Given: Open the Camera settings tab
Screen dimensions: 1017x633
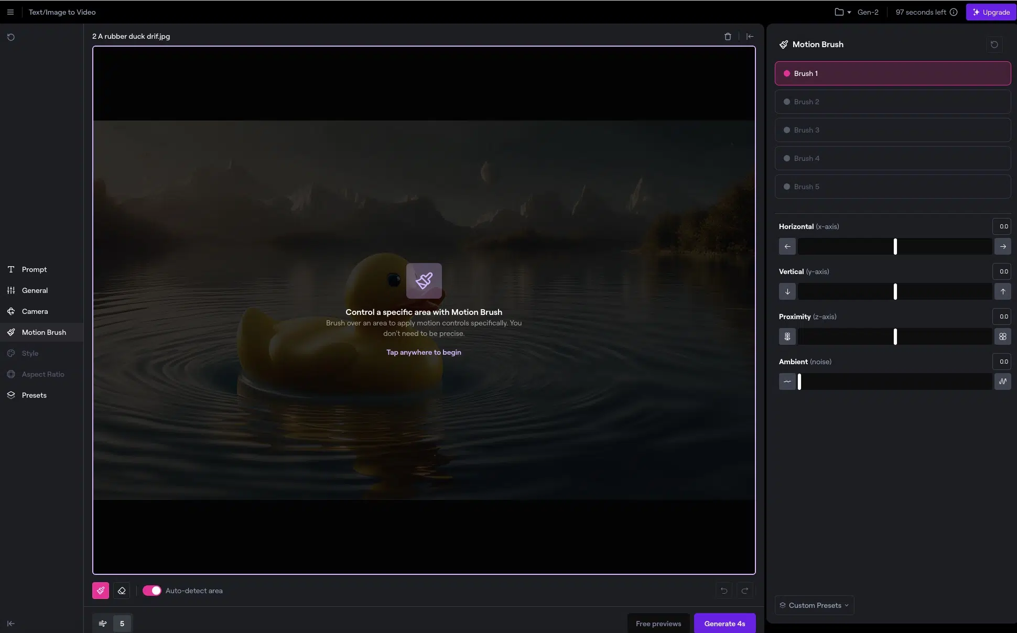Looking at the screenshot, I should (x=35, y=311).
